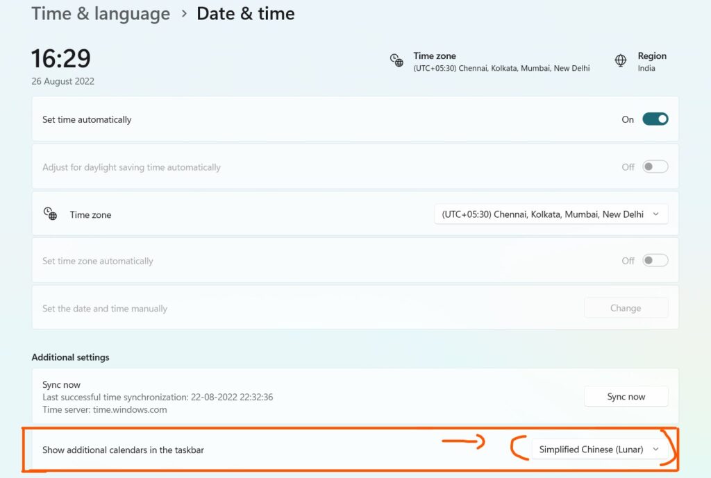Select the Date & time breadcrumb title
The image size is (711, 478).
(246, 14)
